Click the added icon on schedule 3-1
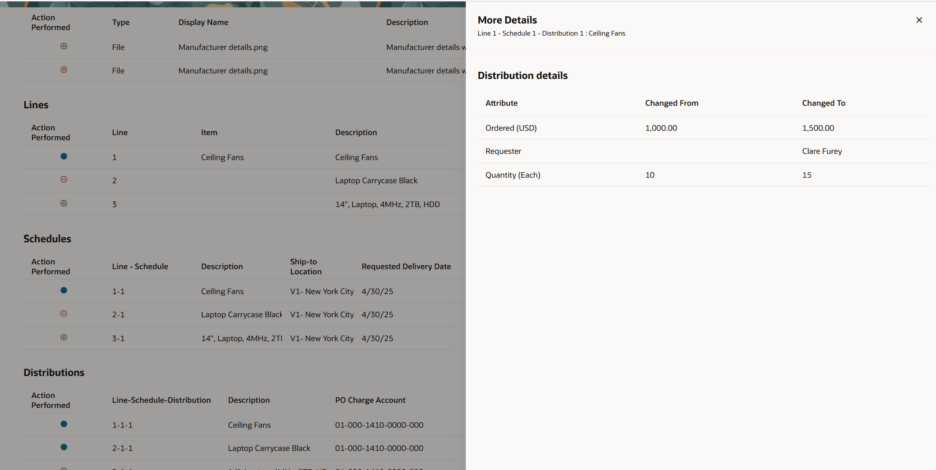This screenshot has height=470, width=936. [x=64, y=337]
